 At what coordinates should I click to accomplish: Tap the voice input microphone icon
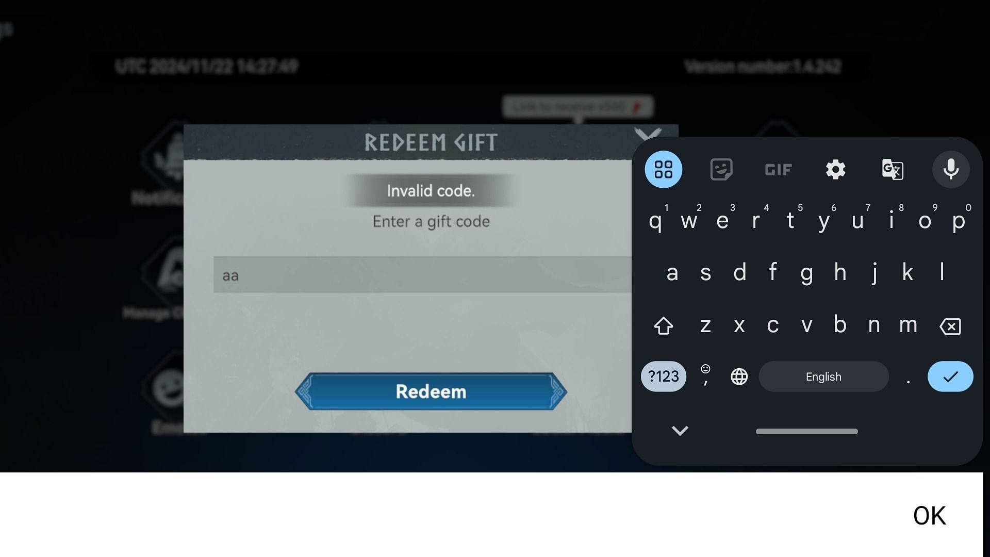point(950,169)
